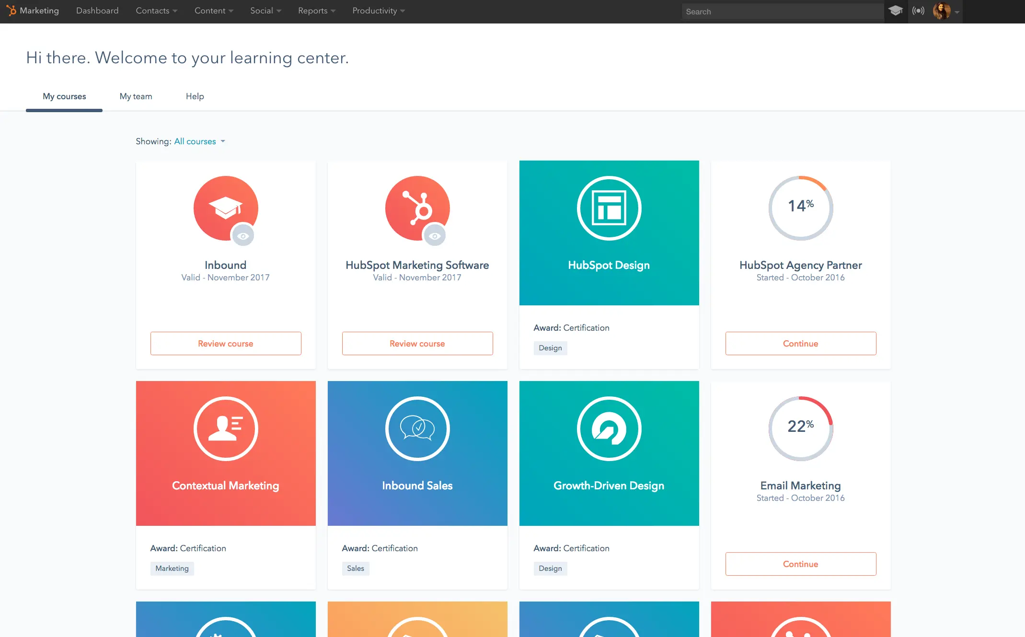Switch to the My team tab

tap(136, 96)
